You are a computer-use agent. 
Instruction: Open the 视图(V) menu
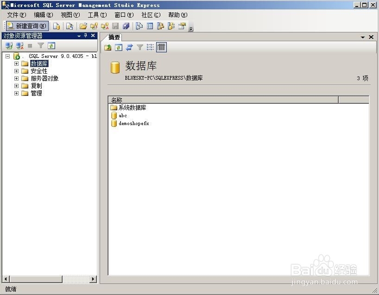70,15
